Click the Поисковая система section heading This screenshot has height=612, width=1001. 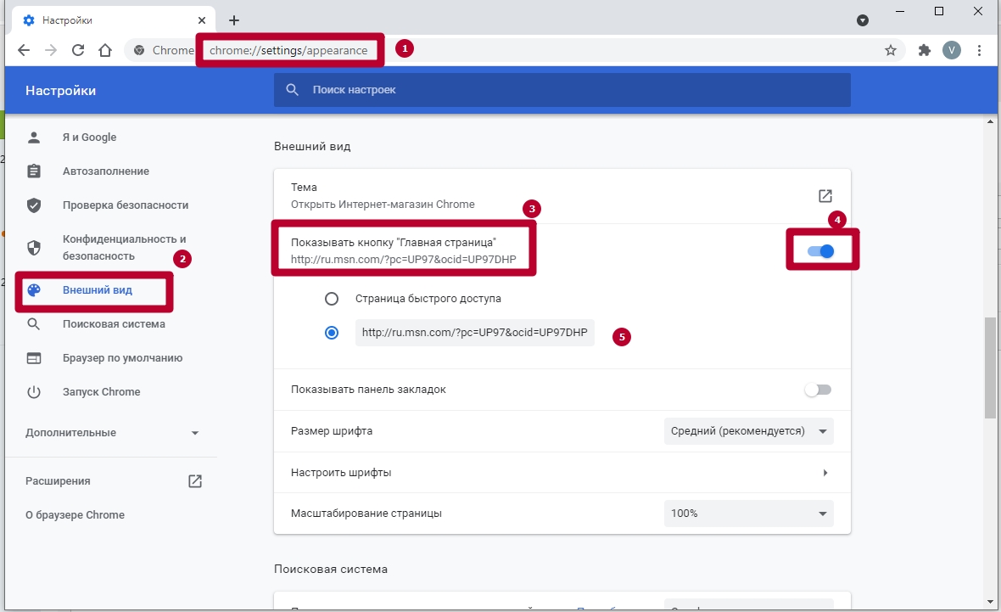331,570
